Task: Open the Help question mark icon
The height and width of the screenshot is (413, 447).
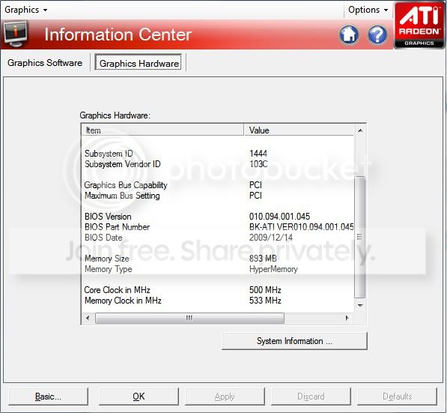Action: click(x=377, y=34)
